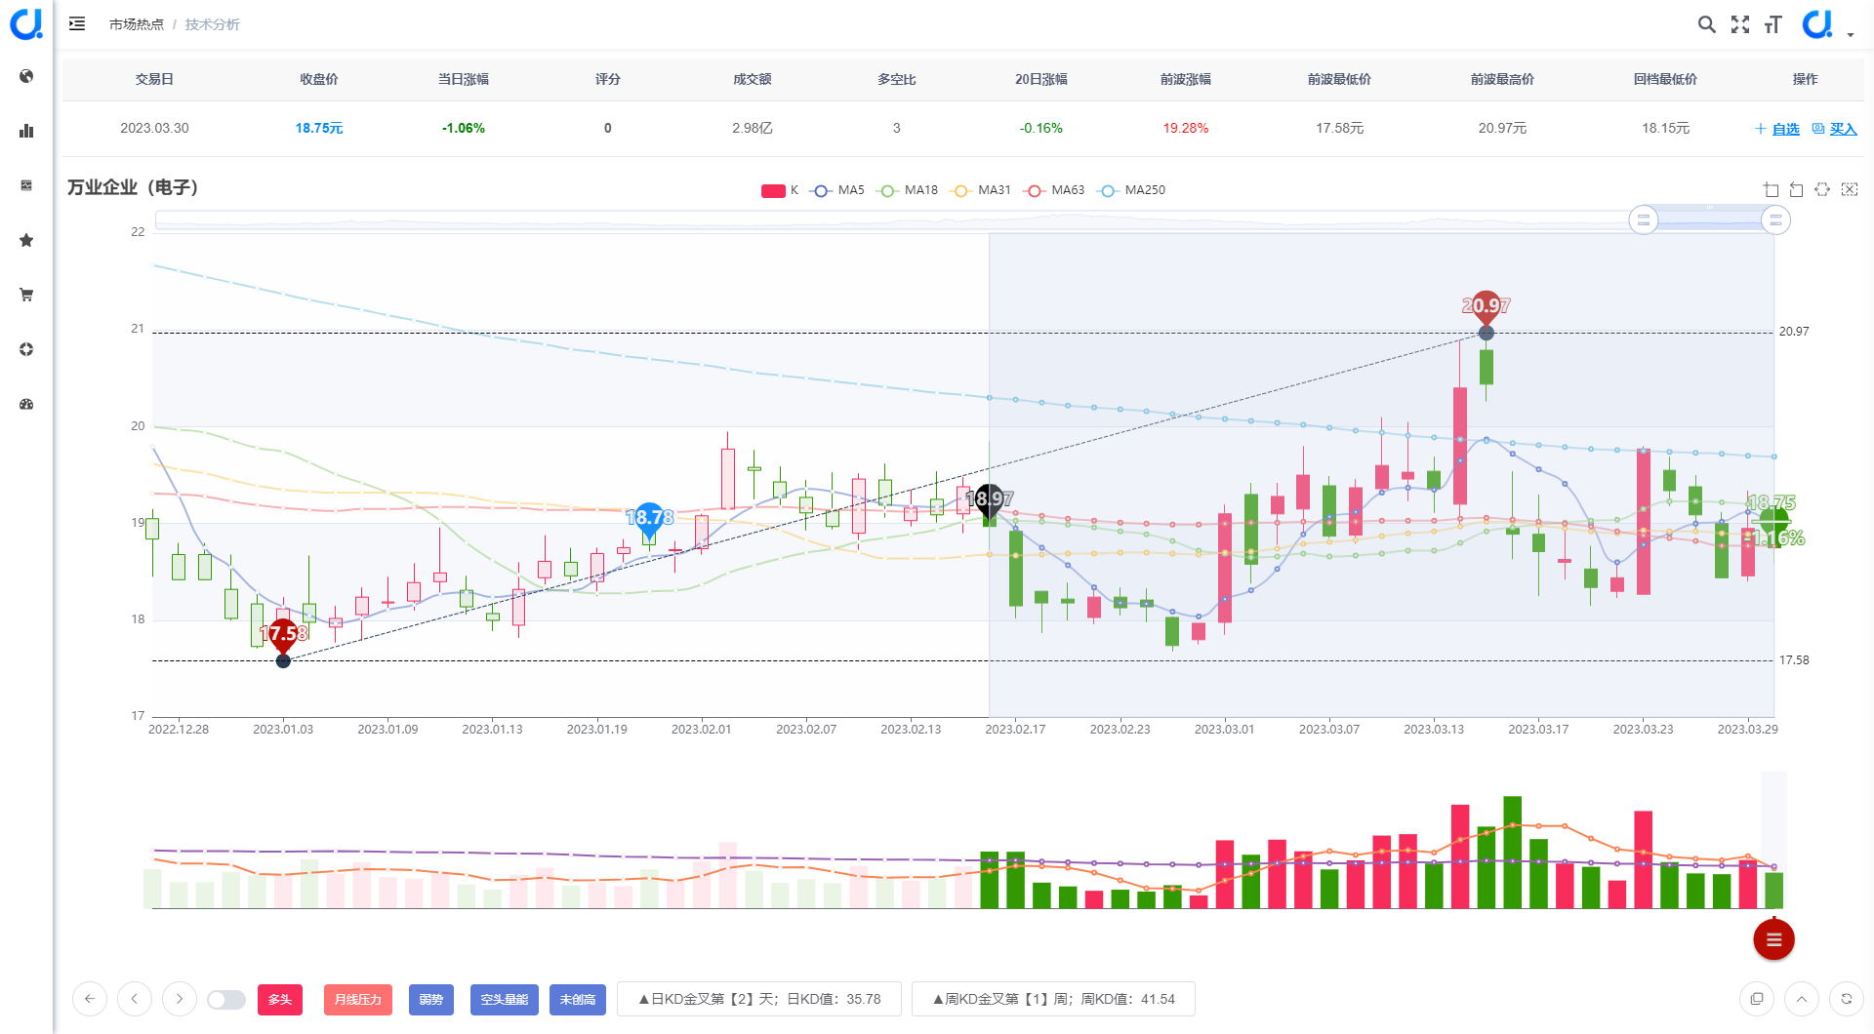Image resolution: width=1874 pixels, height=1034 pixels.
Task: Click the 市场热点 breadcrumb
Action: pos(137,24)
